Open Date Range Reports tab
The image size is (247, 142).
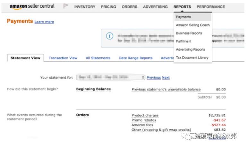pos(135,58)
